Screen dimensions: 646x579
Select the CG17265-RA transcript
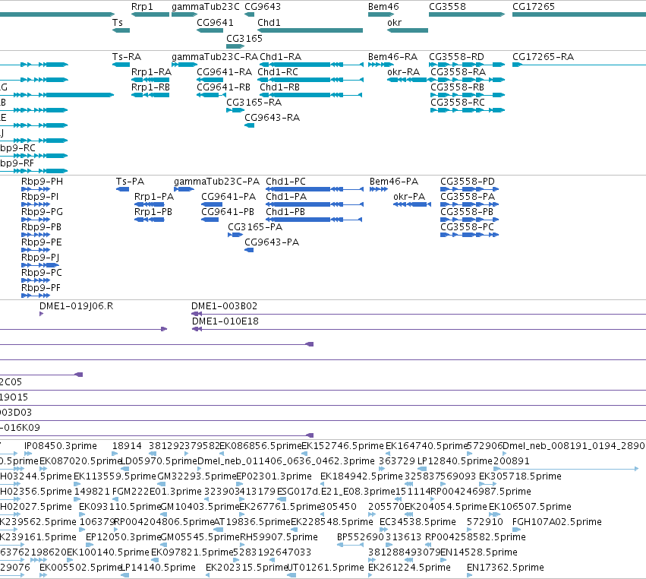pyautogui.click(x=579, y=65)
